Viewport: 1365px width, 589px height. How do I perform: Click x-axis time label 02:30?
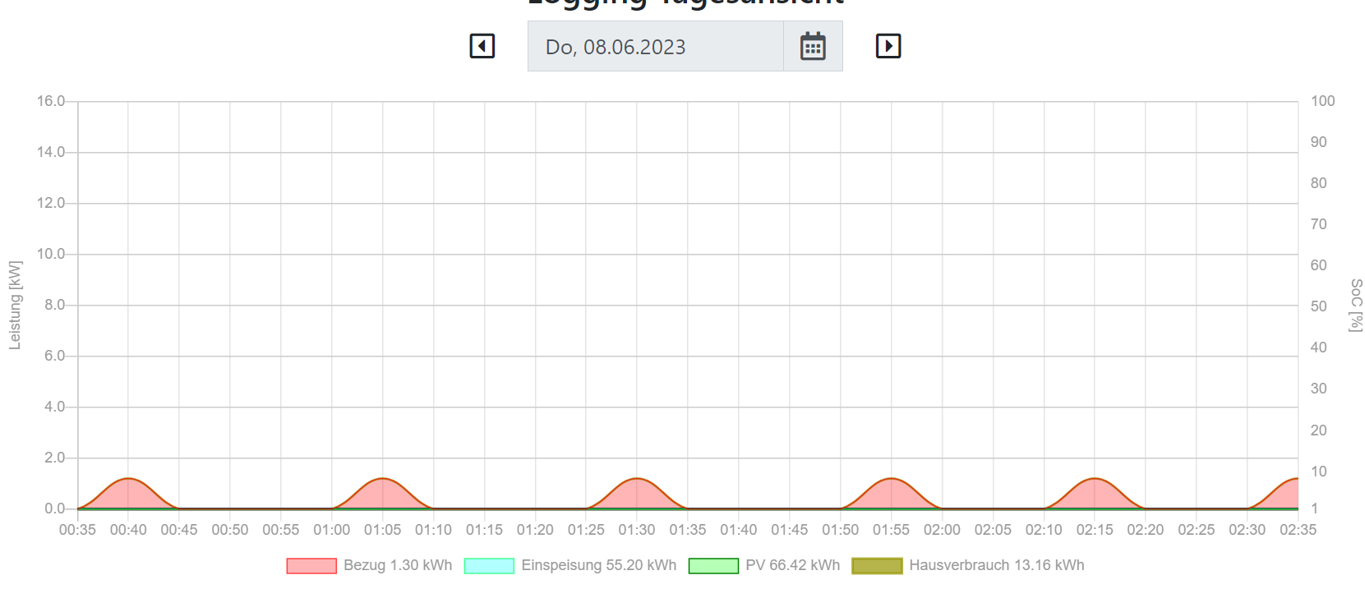coord(1247,530)
